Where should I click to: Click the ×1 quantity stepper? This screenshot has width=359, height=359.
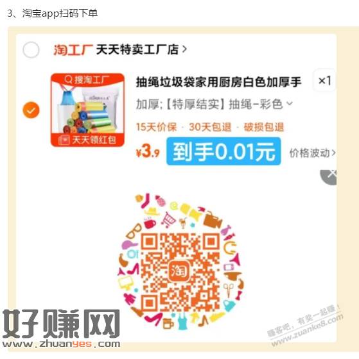324,81
